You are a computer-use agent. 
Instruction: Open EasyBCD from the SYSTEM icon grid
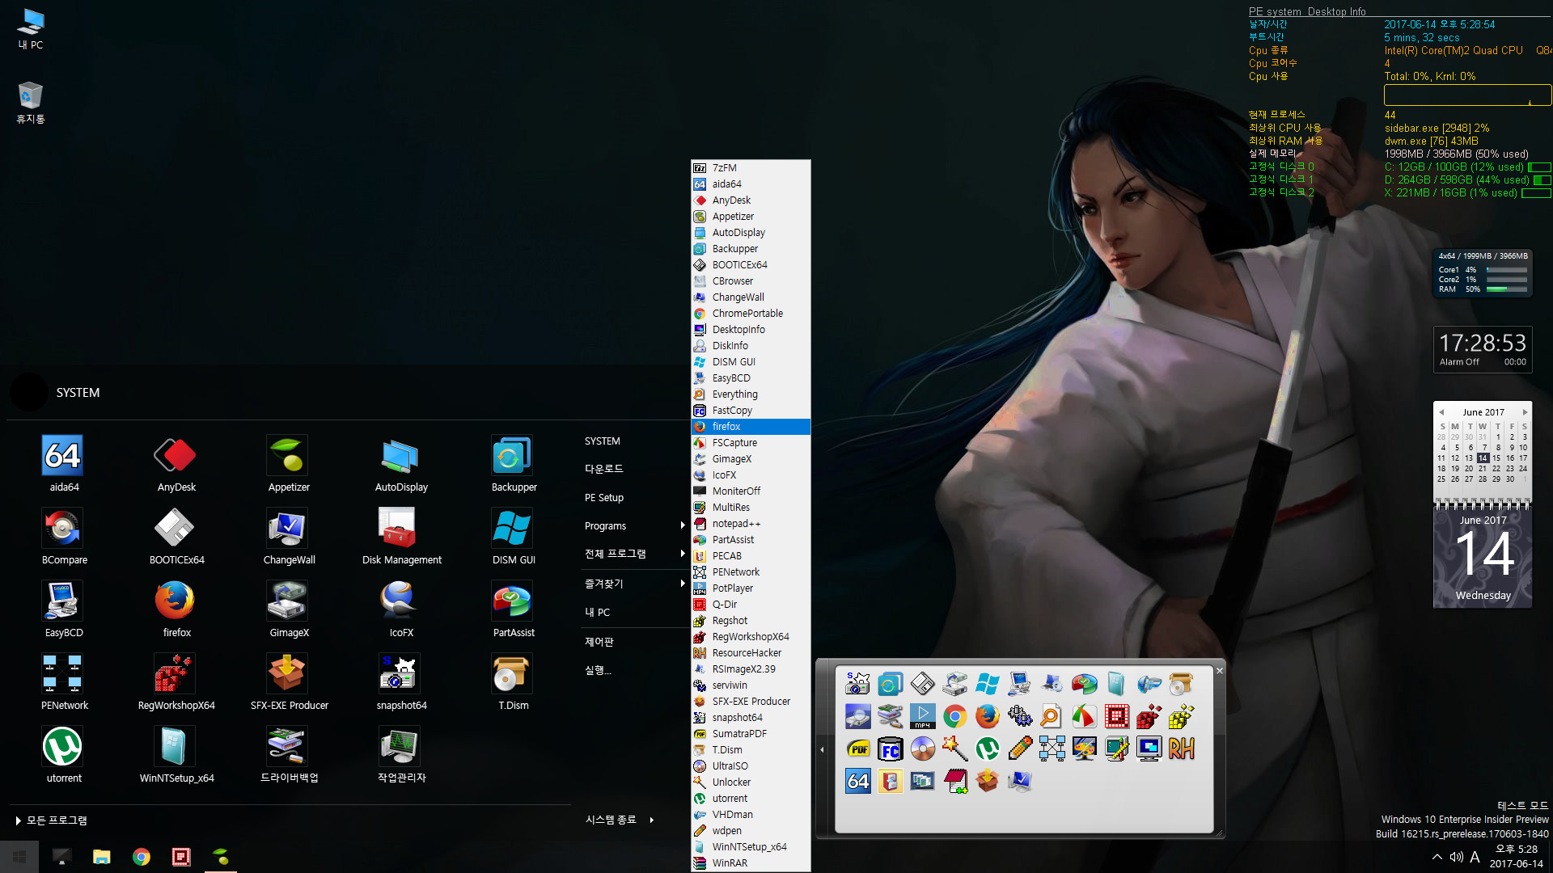63,609
